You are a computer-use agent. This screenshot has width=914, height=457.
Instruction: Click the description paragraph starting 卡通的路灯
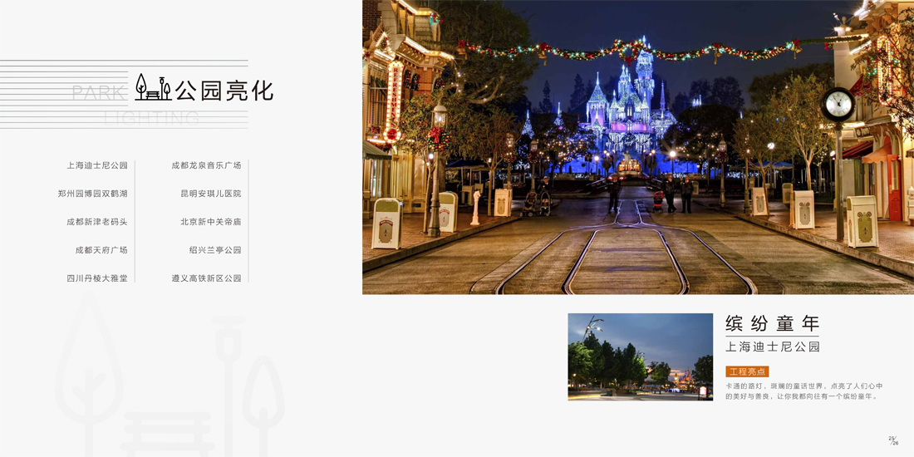coord(803,391)
